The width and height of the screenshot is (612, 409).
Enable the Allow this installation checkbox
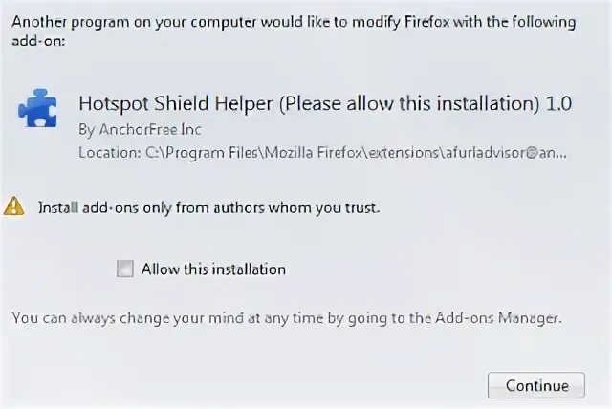pyautogui.click(x=125, y=269)
